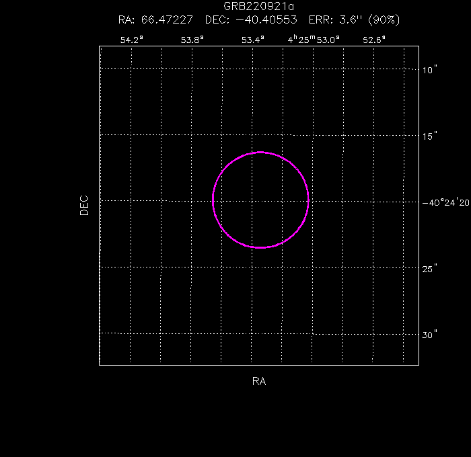
Task: Click the DEC axis label on left
Action: pyautogui.click(x=84, y=205)
